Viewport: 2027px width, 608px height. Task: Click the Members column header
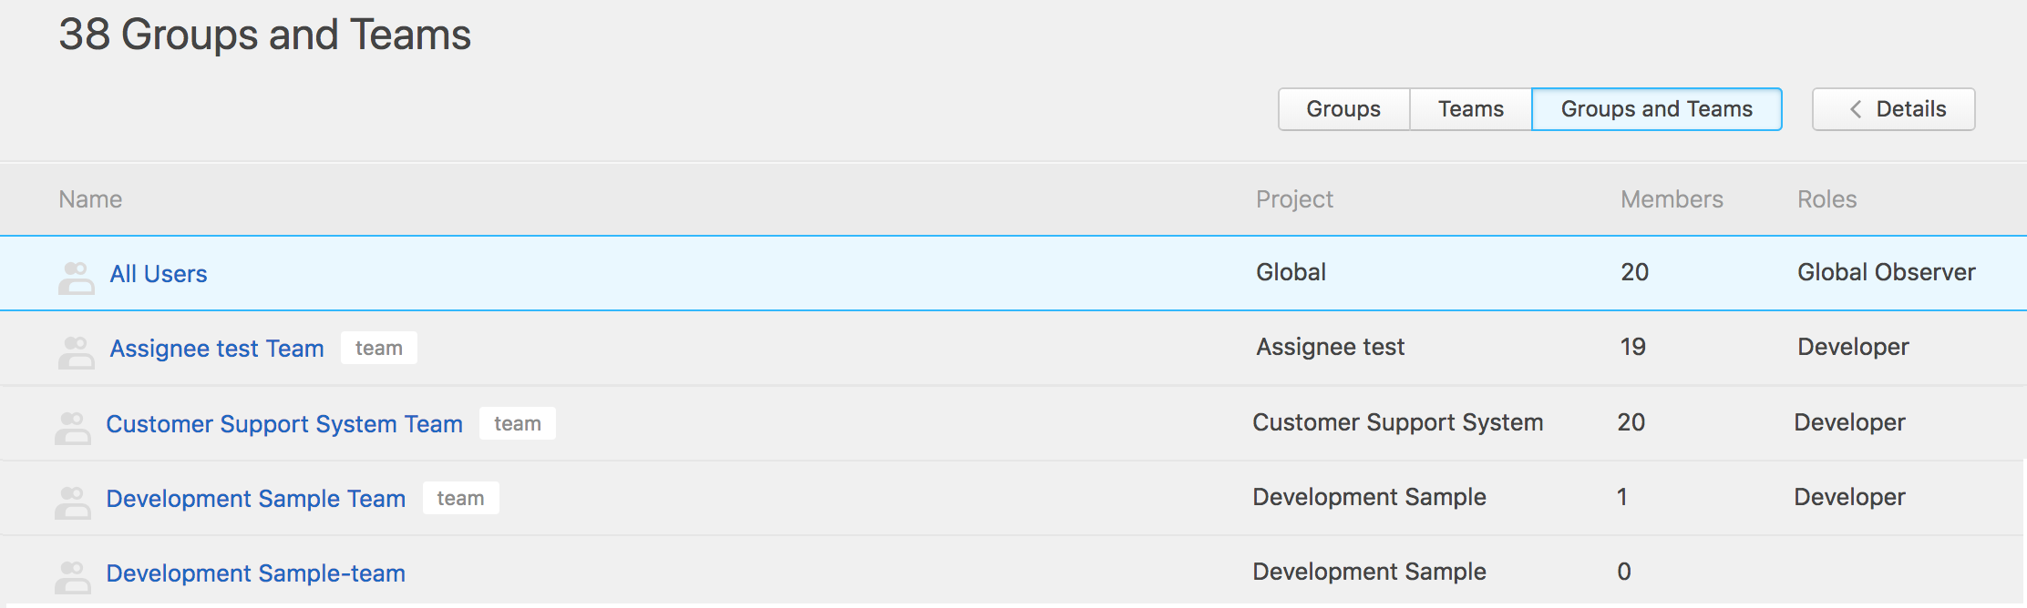tap(1672, 199)
